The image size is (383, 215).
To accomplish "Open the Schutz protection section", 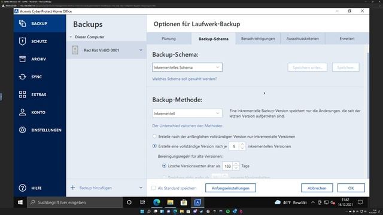I will [40, 41].
